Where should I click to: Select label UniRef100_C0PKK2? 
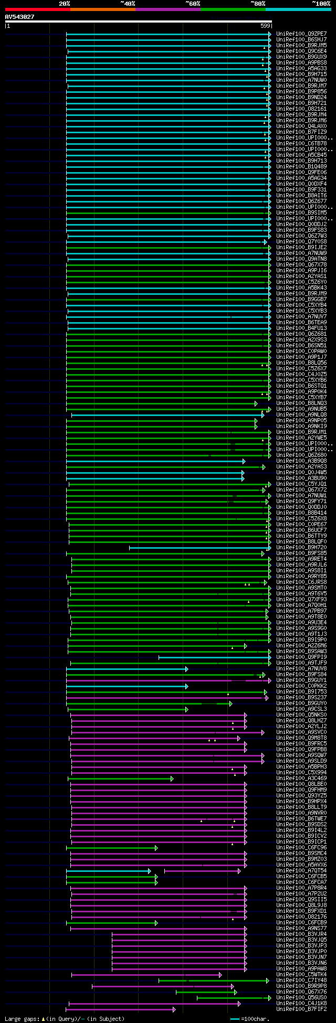(301, 686)
